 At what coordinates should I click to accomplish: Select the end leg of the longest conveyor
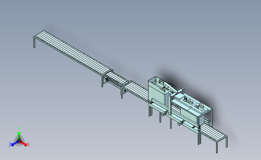point(34,42)
